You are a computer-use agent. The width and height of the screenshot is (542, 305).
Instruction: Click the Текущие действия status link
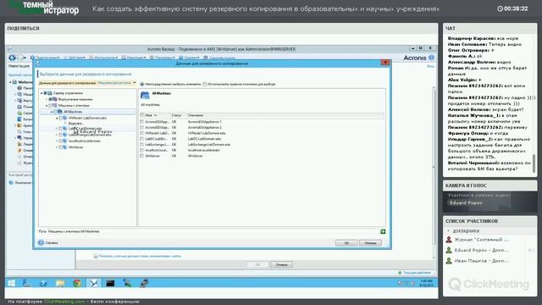coord(417,273)
